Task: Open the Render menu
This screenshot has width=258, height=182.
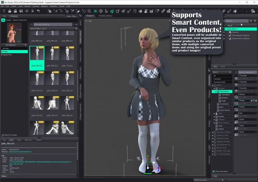Action: coord(27,6)
